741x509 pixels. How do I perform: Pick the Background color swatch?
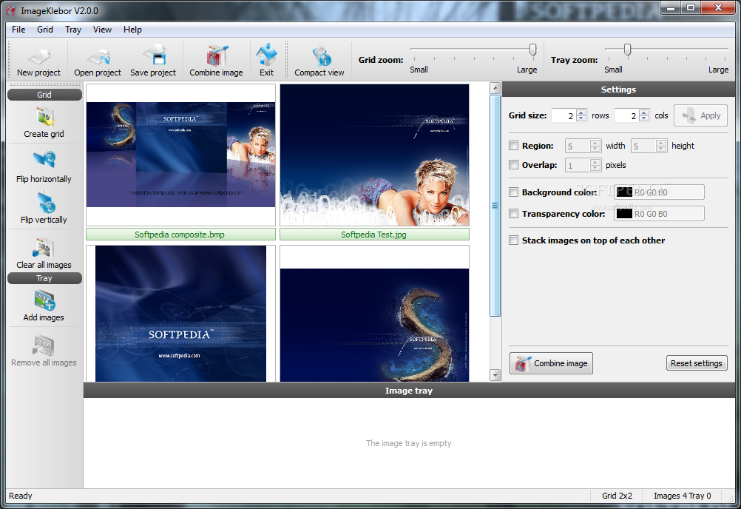624,192
